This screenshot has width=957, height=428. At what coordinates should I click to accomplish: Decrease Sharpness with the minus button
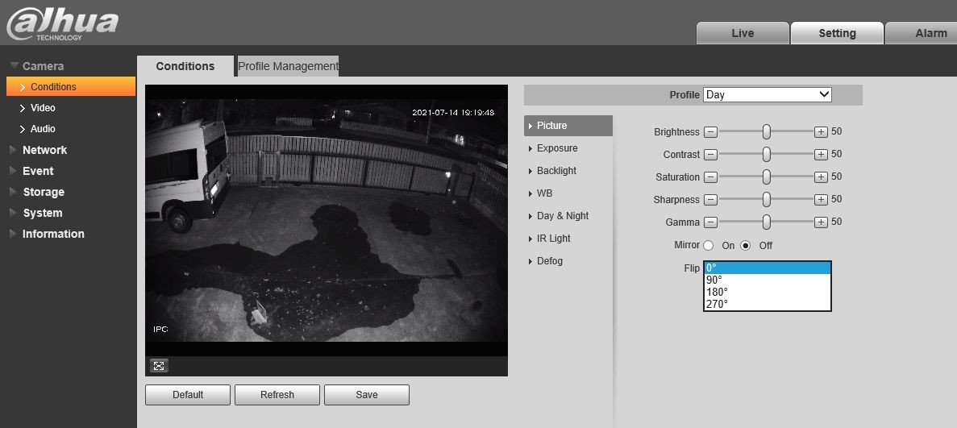pos(710,200)
